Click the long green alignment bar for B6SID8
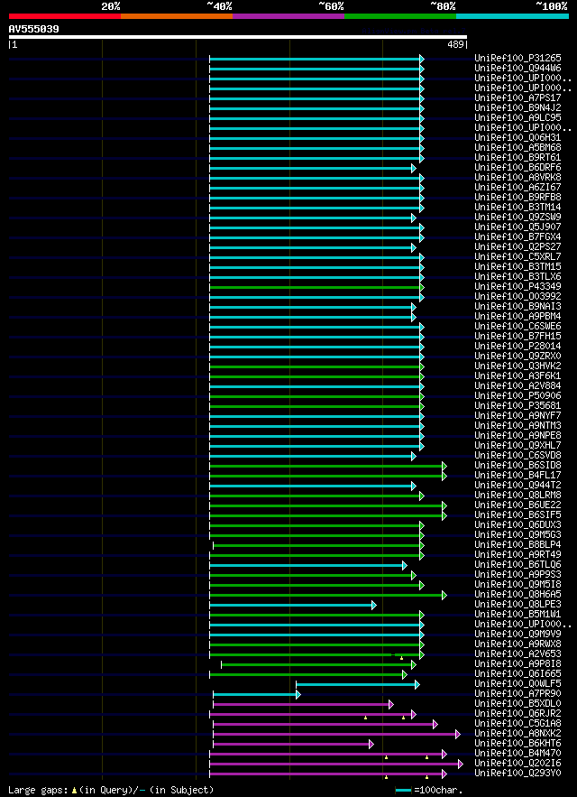 327,466
